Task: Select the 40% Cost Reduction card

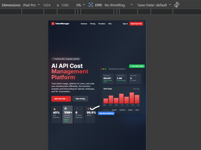Action: point(56,114)
